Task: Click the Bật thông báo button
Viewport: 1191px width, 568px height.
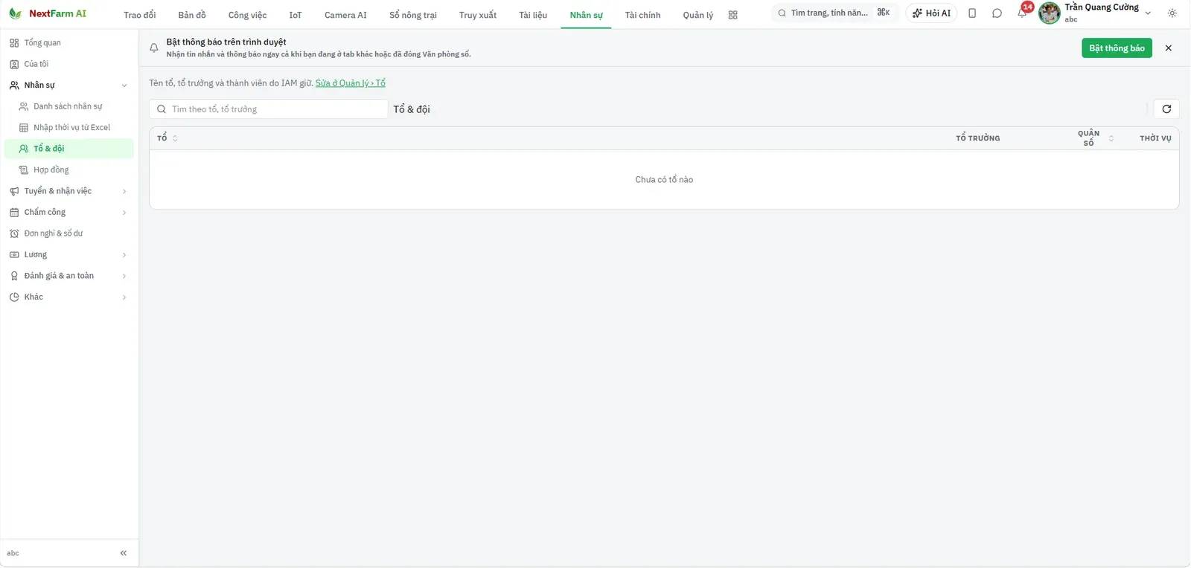Action: (1117, 48)
